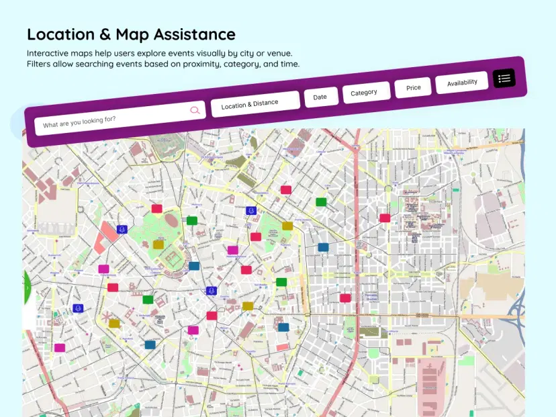Select the dark blue event marker near the bottom

[x=150, y=344]
